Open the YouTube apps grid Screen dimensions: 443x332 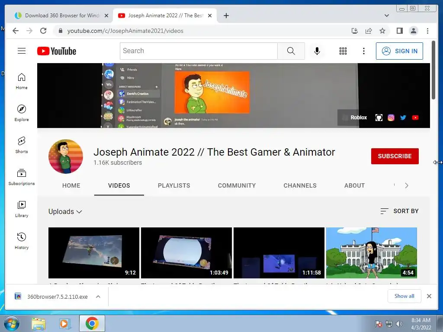click(343, 51)
